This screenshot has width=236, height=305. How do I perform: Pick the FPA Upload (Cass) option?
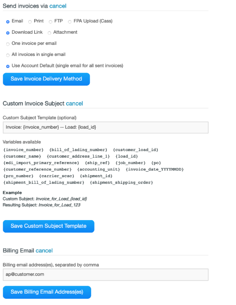70,21
